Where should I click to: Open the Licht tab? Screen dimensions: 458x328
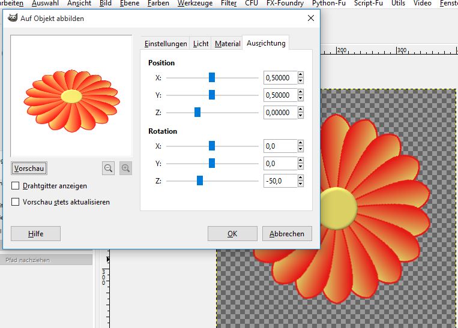(201, 44)
